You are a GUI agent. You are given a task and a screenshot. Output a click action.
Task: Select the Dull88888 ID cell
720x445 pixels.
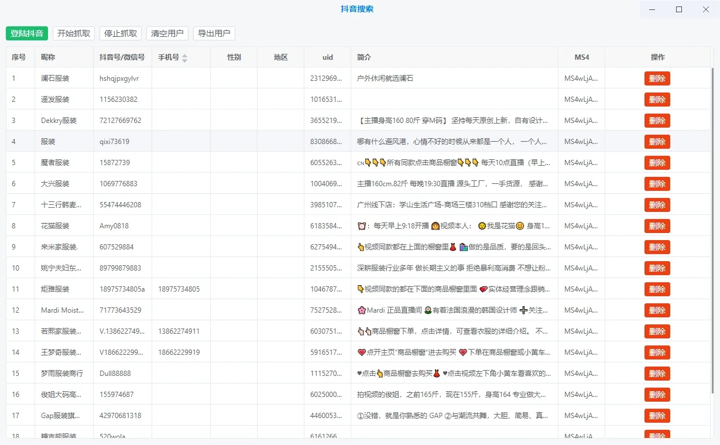point(122,374)
